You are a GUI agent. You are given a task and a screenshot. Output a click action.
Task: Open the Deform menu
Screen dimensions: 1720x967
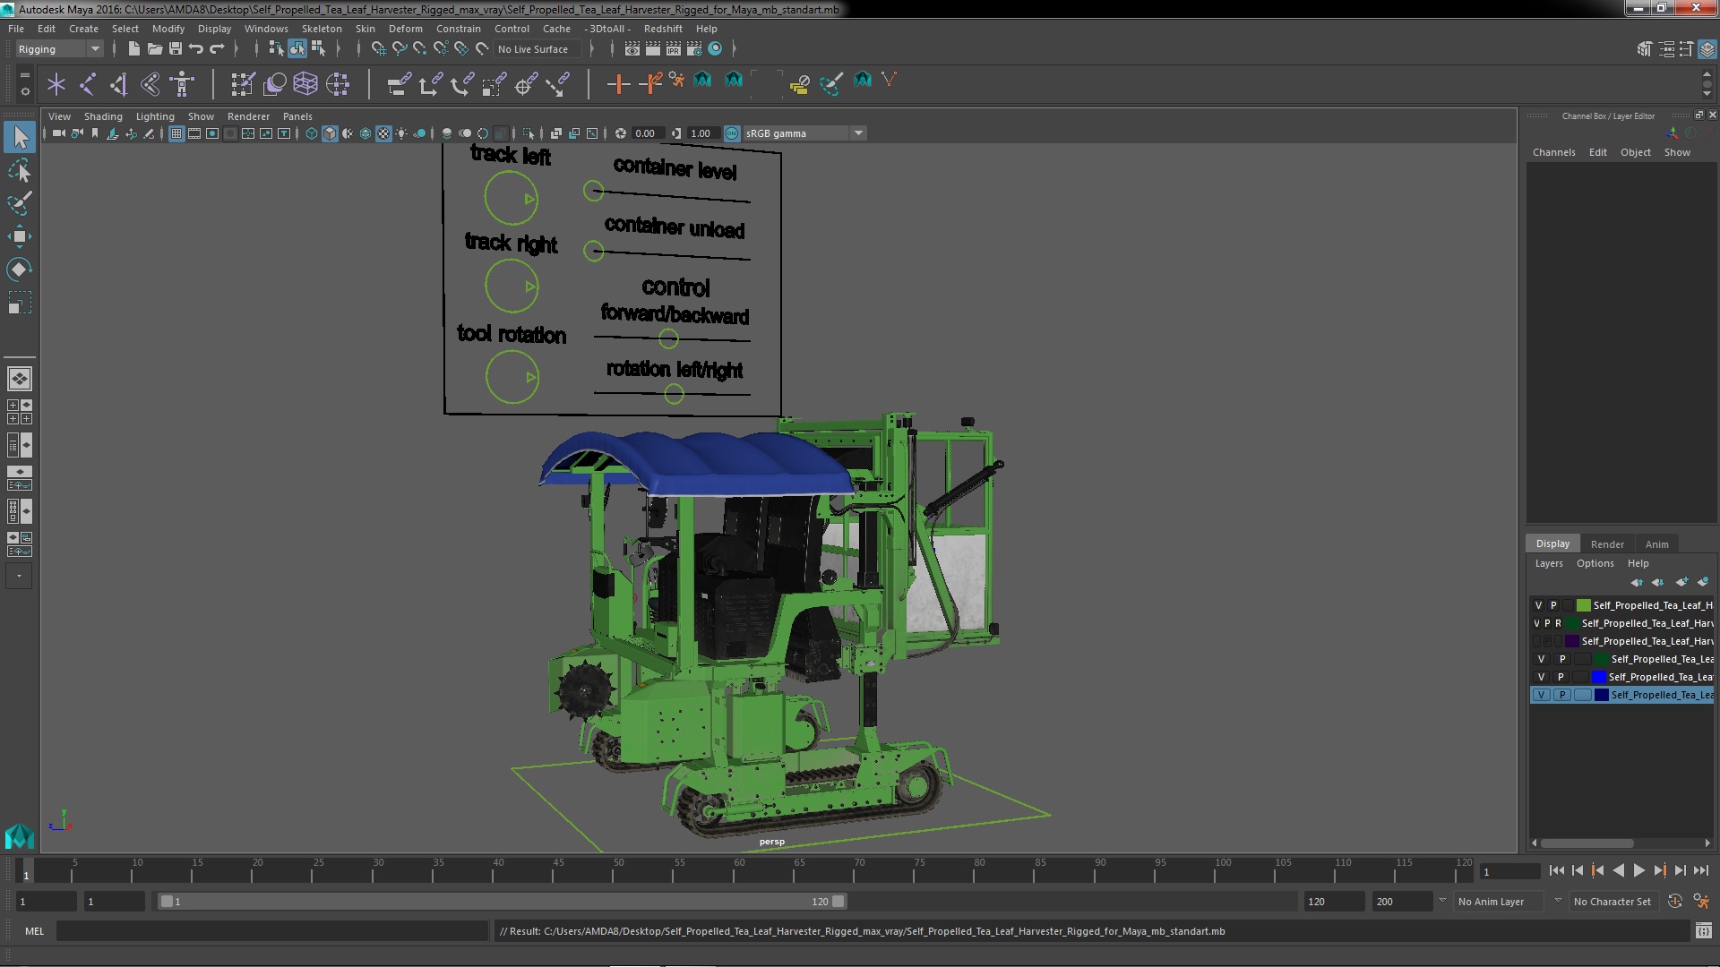(407, 27)
